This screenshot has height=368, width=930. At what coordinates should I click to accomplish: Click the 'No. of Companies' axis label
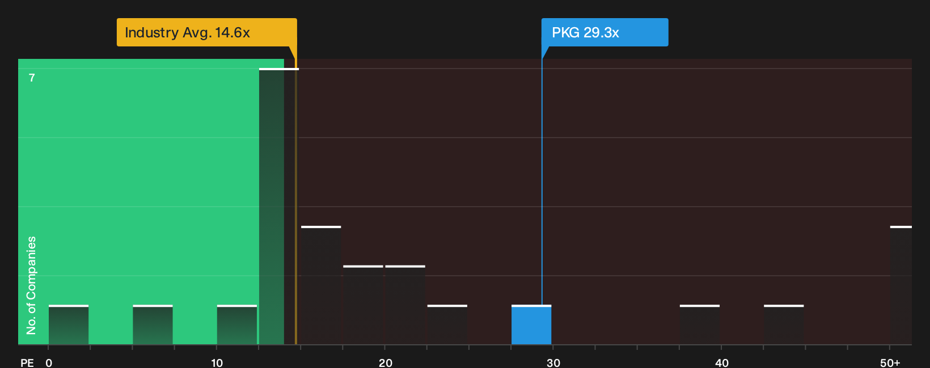(x=31, y=285)
